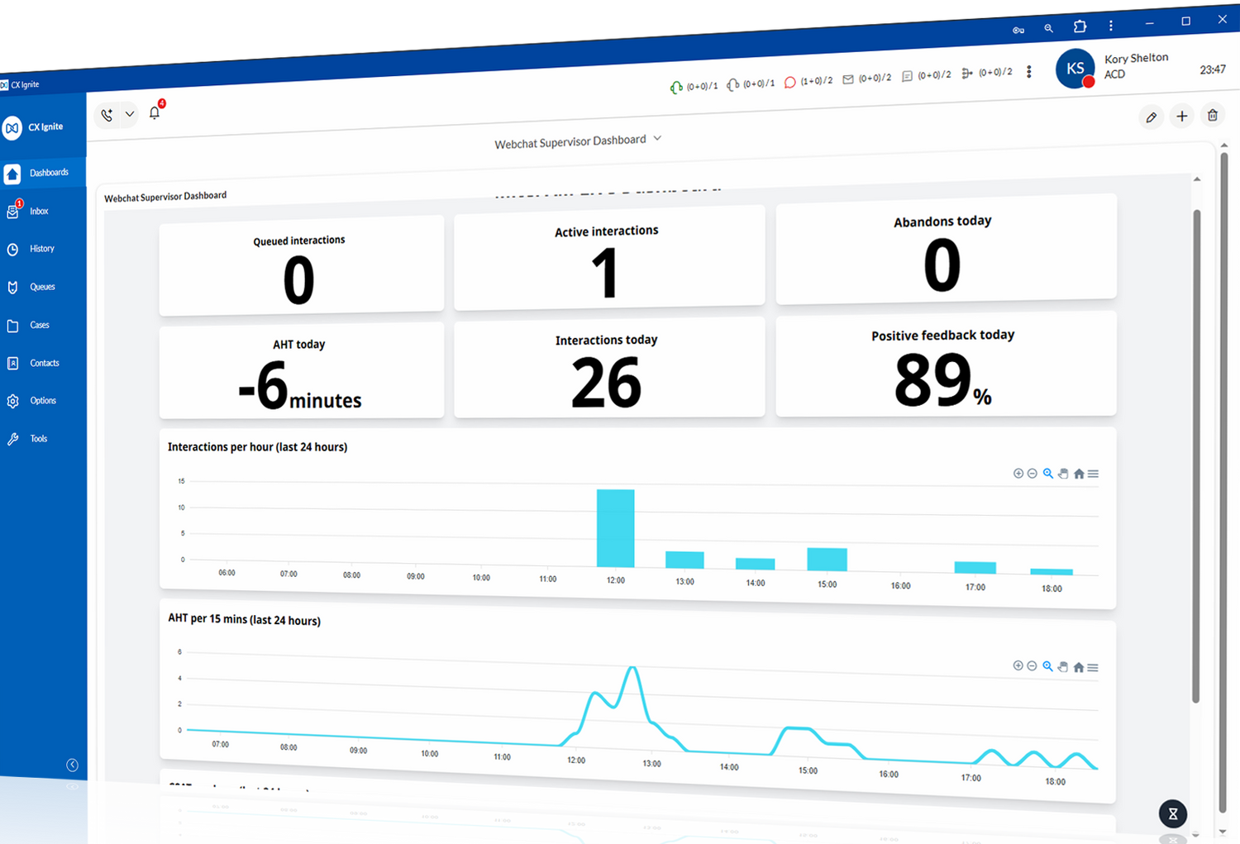1240x844 pixels.
Task: Toggle selection zoom on Interactions per hour chart
Action: [1048, 474]
